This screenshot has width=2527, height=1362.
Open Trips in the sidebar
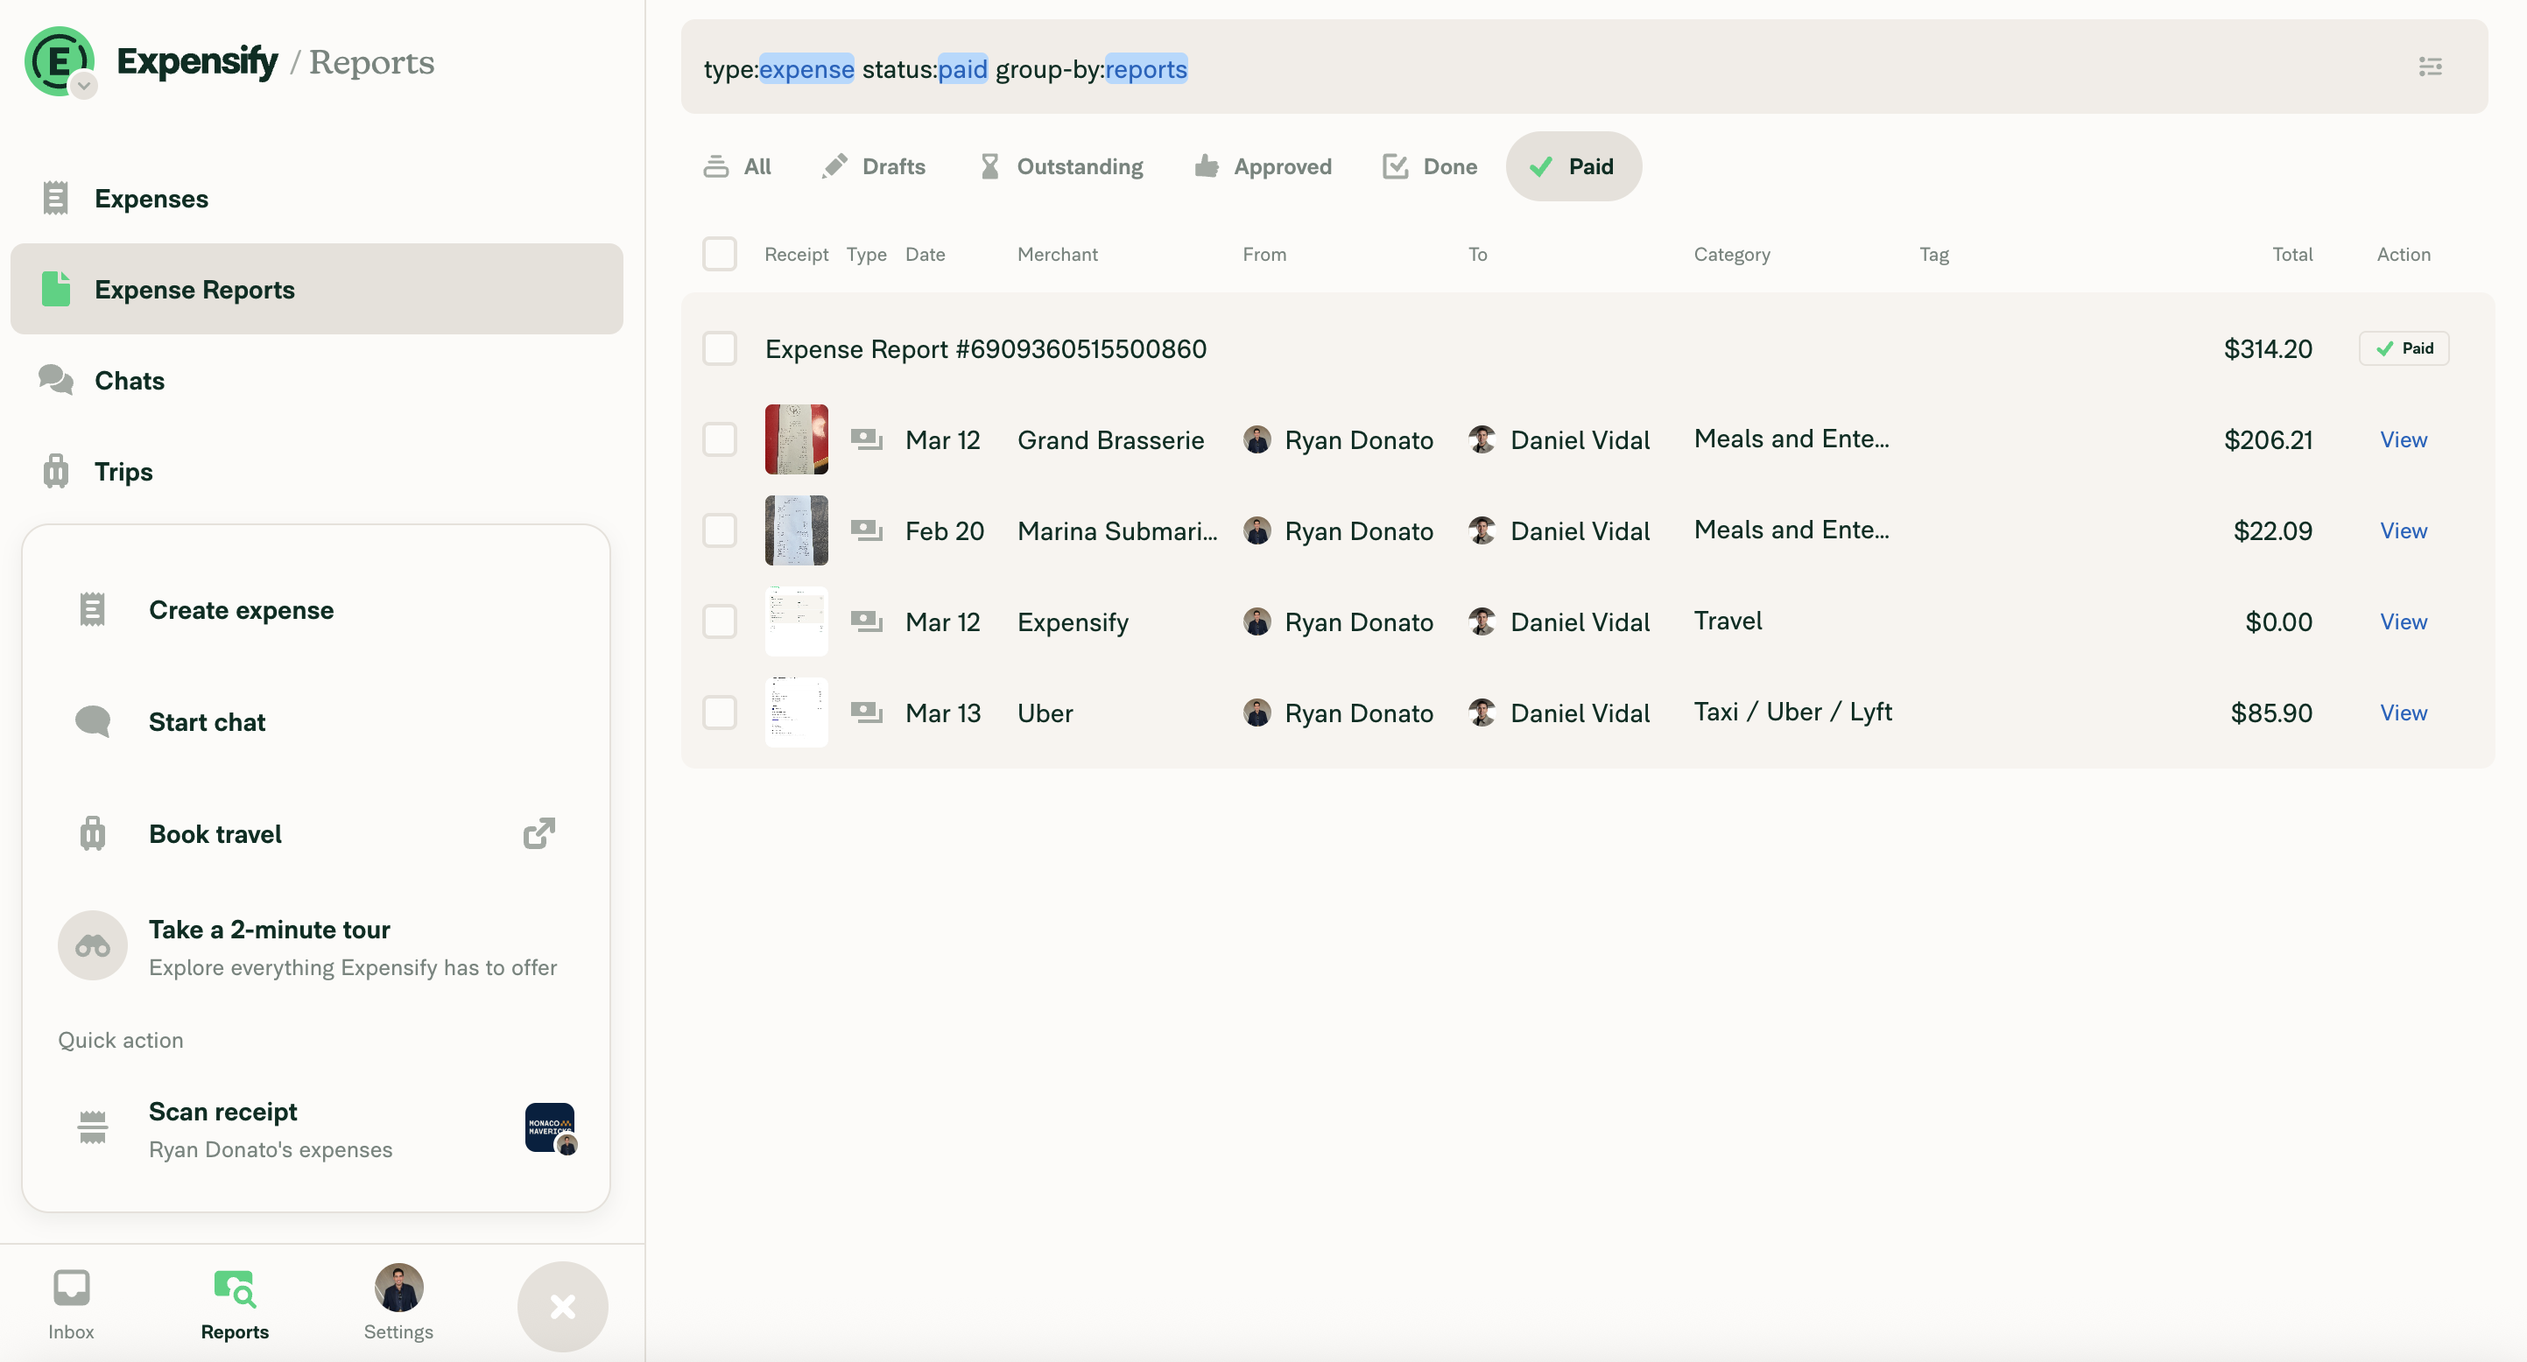pyautogui.click(x=123, y=472)
